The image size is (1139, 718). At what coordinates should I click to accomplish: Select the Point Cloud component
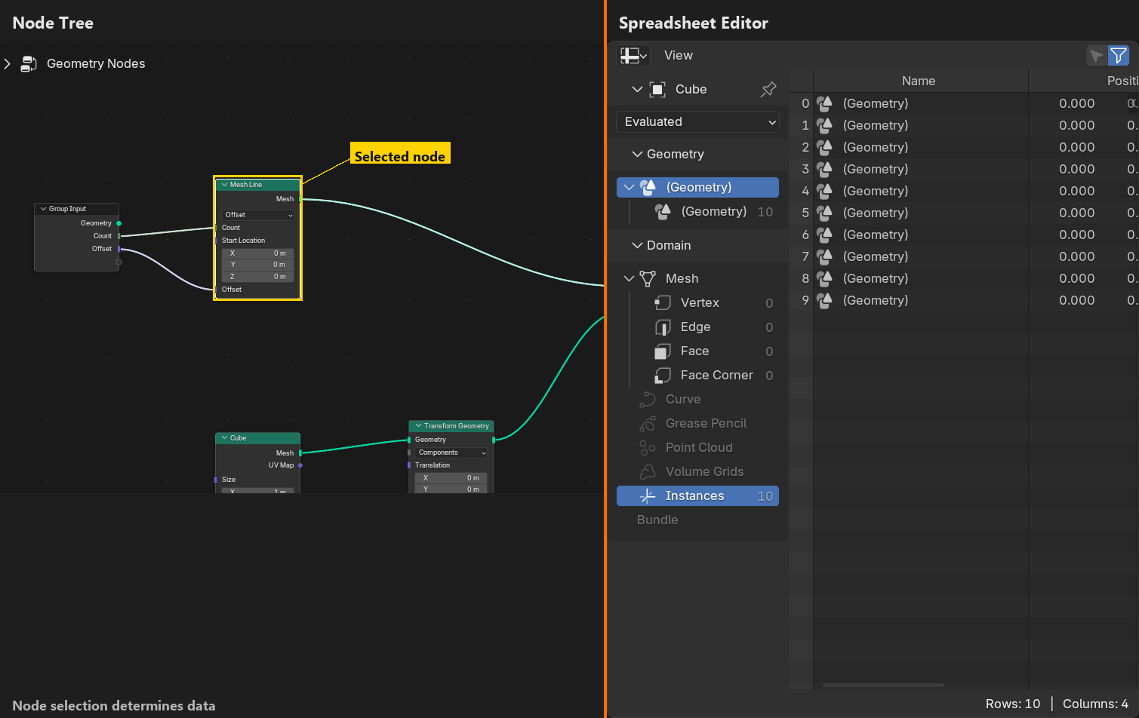pyautogui.click(x=697, y=448)
